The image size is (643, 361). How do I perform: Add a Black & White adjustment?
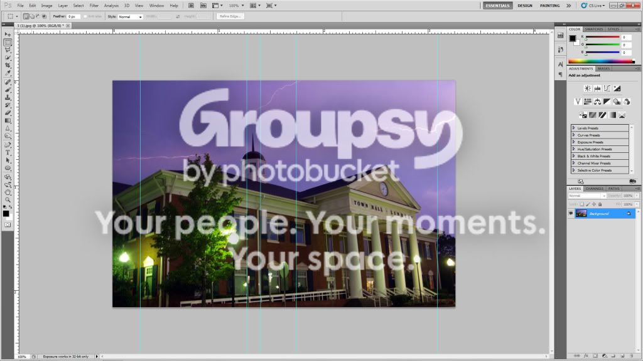[607, 102]
